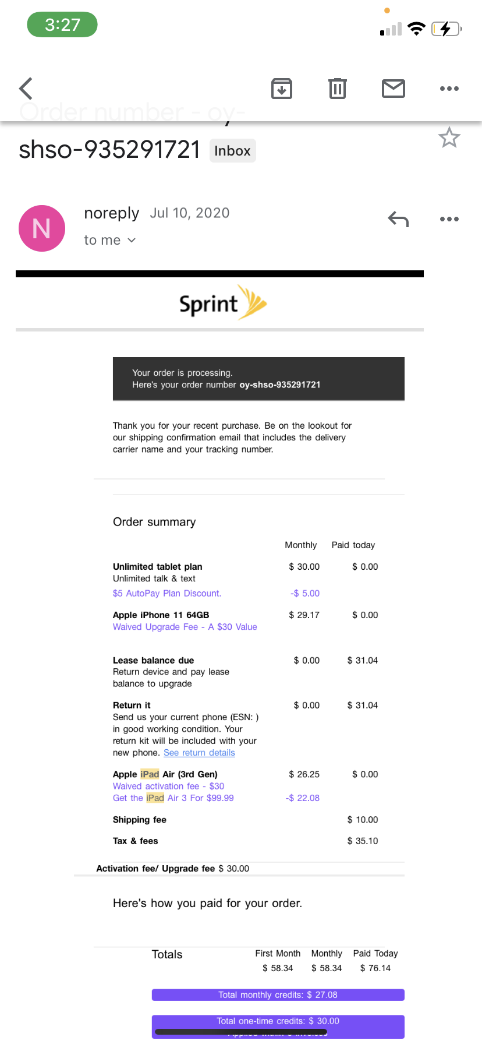
Task: Delete the email using the trash icon
Action: coord(338,89)
